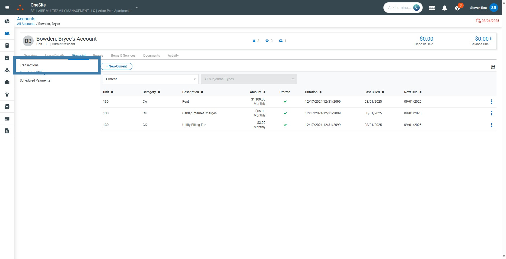Switch to the Financial tab
This screenshot has height=259, width=506.
coord(79,56)
